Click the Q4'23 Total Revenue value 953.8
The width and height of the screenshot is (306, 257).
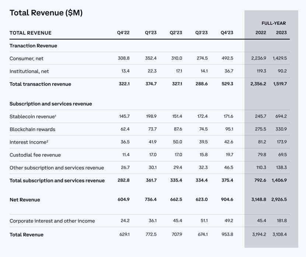[x=227, y=234]
